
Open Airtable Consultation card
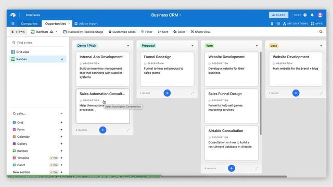coord(231,143)
